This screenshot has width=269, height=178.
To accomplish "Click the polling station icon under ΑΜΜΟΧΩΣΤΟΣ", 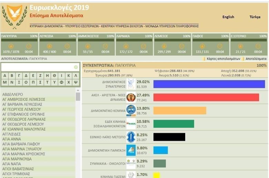I will pyautogui.click(x=88, y=46).
